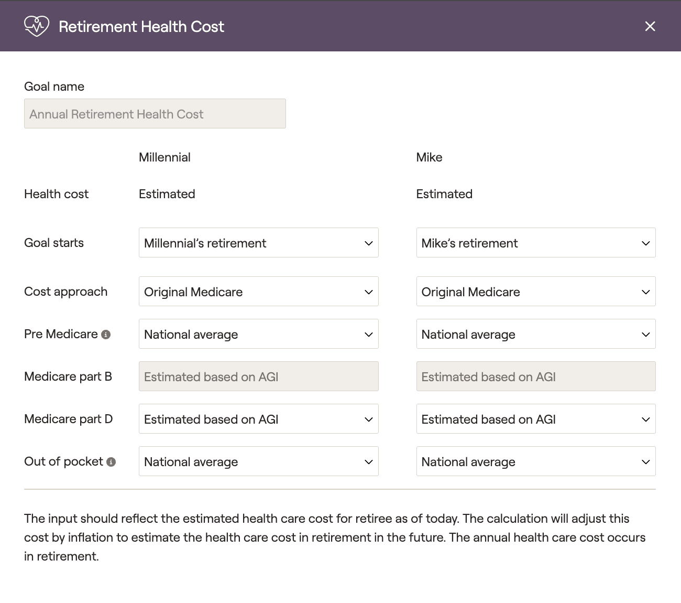Expand Millennial's Medicare part D dropdown
Image resolution: width=681 pixels, height=603 pixels.
point(259,419)
